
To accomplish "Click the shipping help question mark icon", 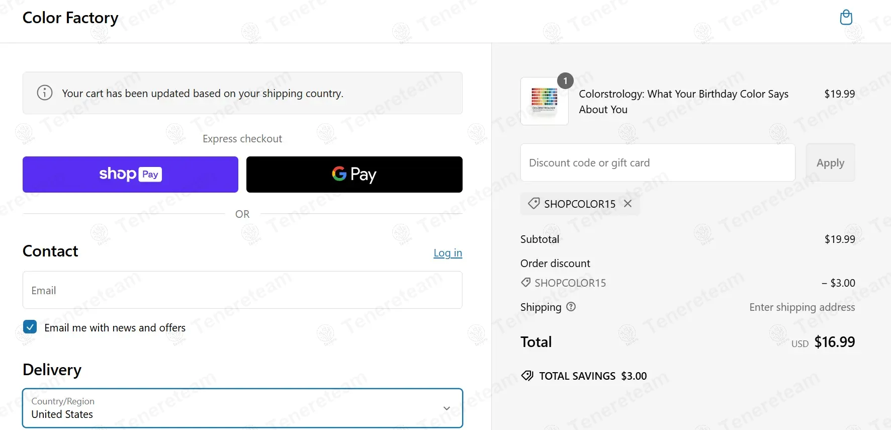I will pyautogui.click(x=571, y=307).
